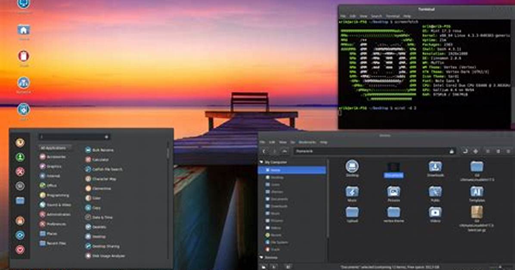515x270 pixels.
Task: Select the Templates folder in the file pane
Action: 477,193
